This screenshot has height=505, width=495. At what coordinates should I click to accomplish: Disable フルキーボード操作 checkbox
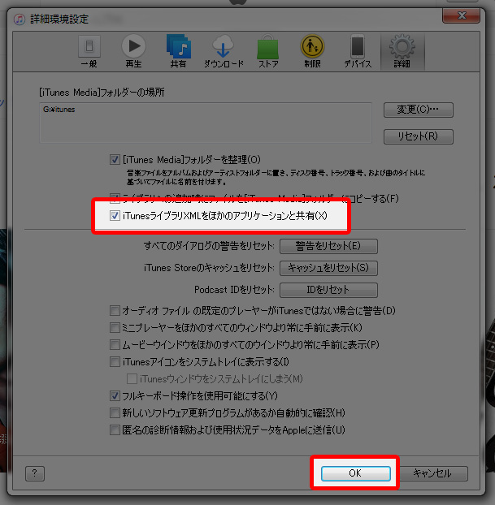(x=115, y=396)
